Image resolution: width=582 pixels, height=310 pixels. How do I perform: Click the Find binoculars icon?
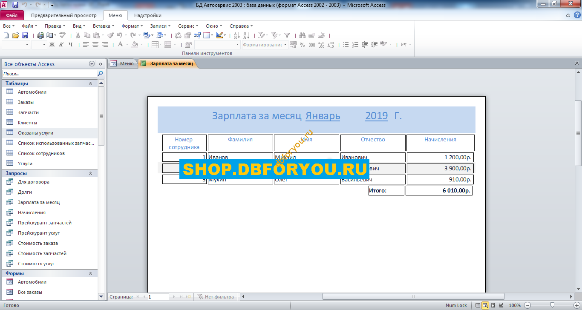pyautogui.click(x=302, y=35)
